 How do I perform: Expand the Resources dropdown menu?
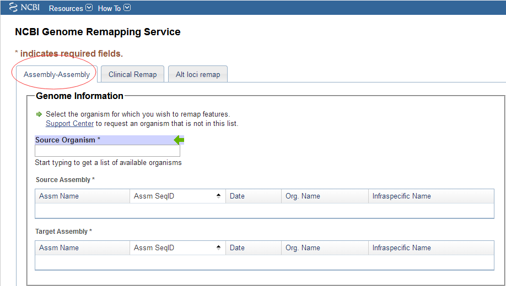(x=70, y=8)
